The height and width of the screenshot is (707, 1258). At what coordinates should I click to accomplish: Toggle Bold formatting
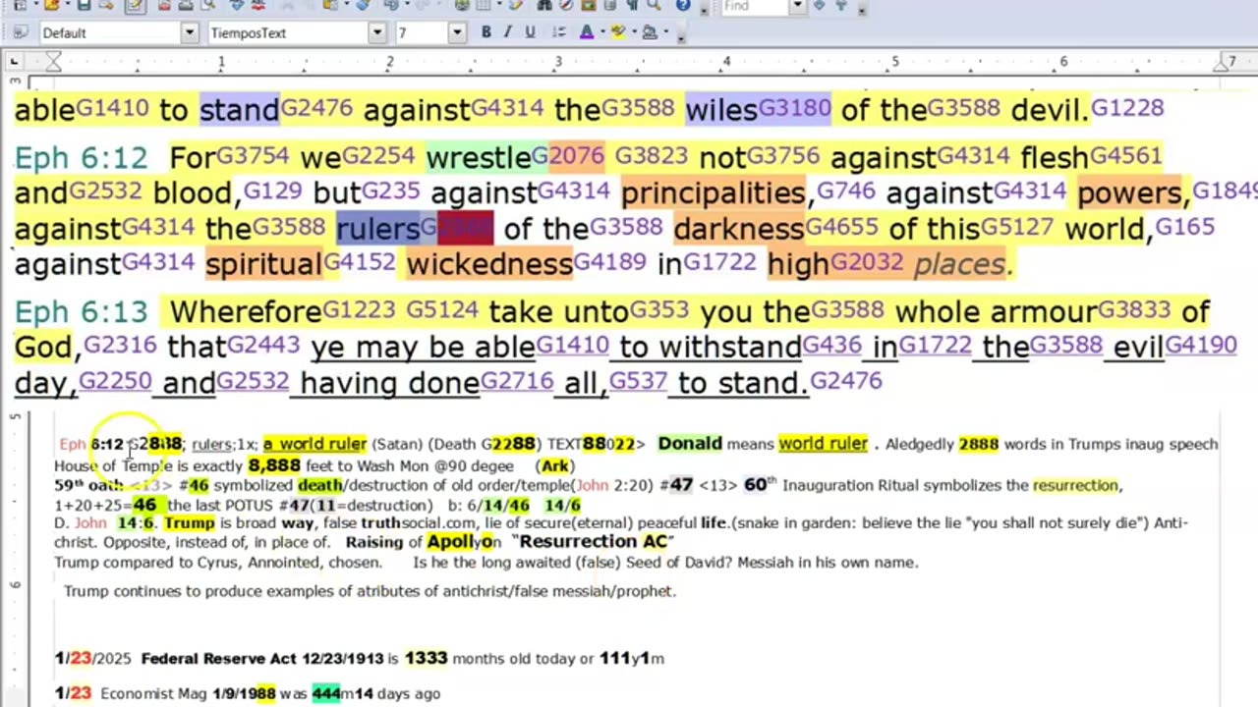[486, 32]
